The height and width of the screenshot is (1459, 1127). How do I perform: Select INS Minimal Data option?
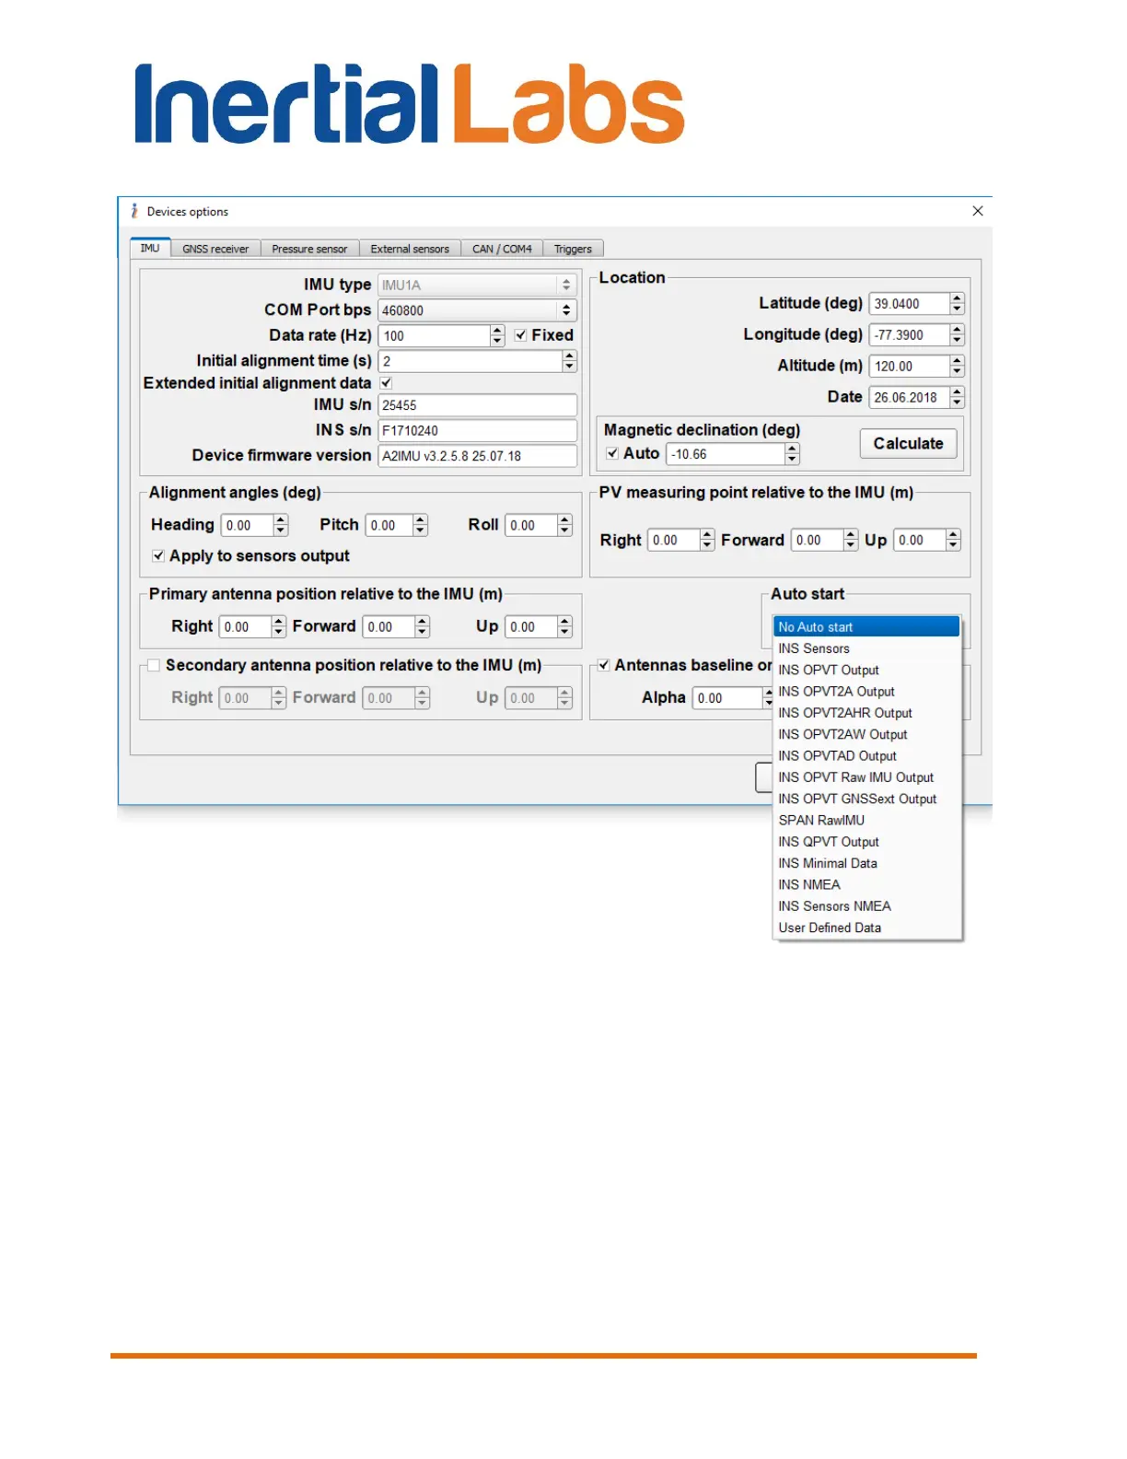866,863
